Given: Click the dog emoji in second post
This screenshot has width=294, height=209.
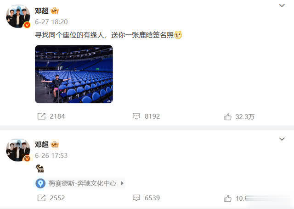Looking at the screenshot, I should coord(40,168).
